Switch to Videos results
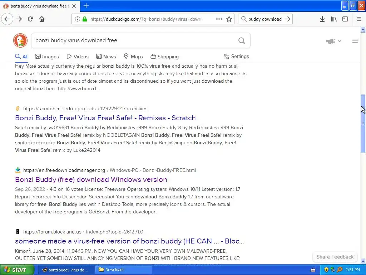 pyautogui.click(x=78, y=57)
